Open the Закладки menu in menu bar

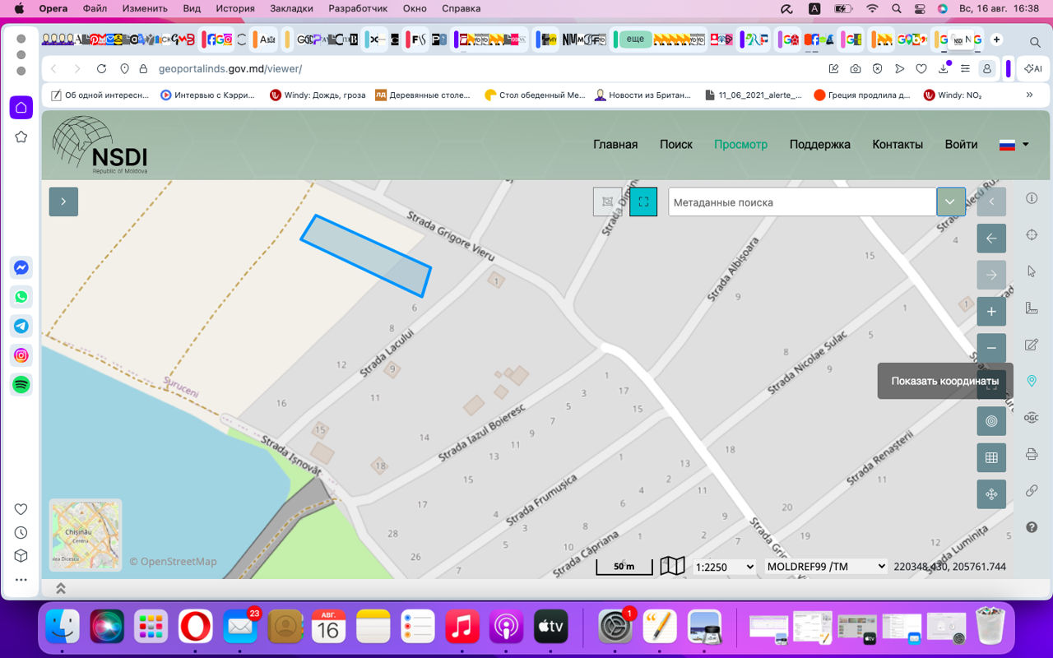[x=292, y=9]
